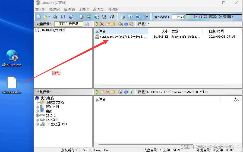Go up one level in local directory toolbar
The height and width of the screenshot is (152, 243).
(97, 92)
